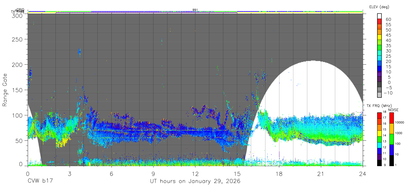Click the "-10" label on the ELEV scale

(388, 93)
